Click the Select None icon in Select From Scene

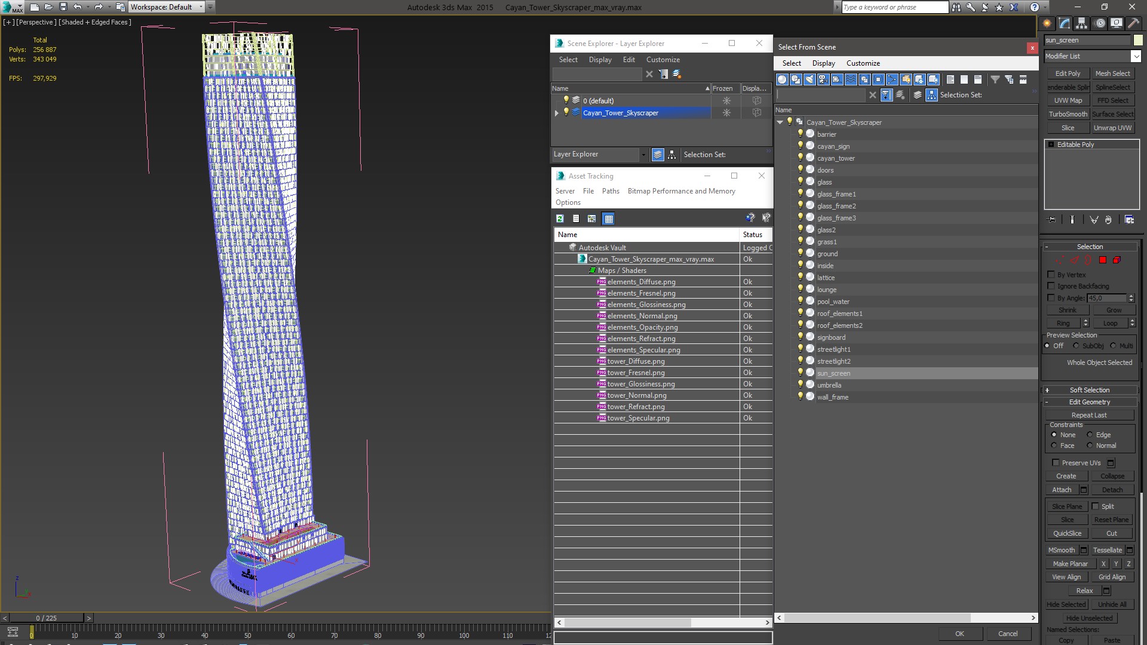[964, 79]
